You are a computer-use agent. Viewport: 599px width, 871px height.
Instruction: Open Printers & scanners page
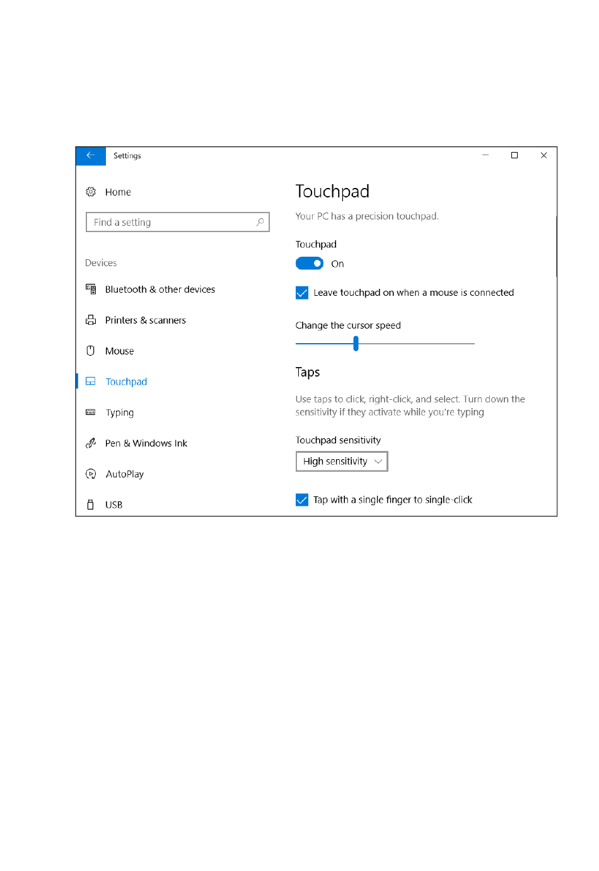(x=146, y=320)
